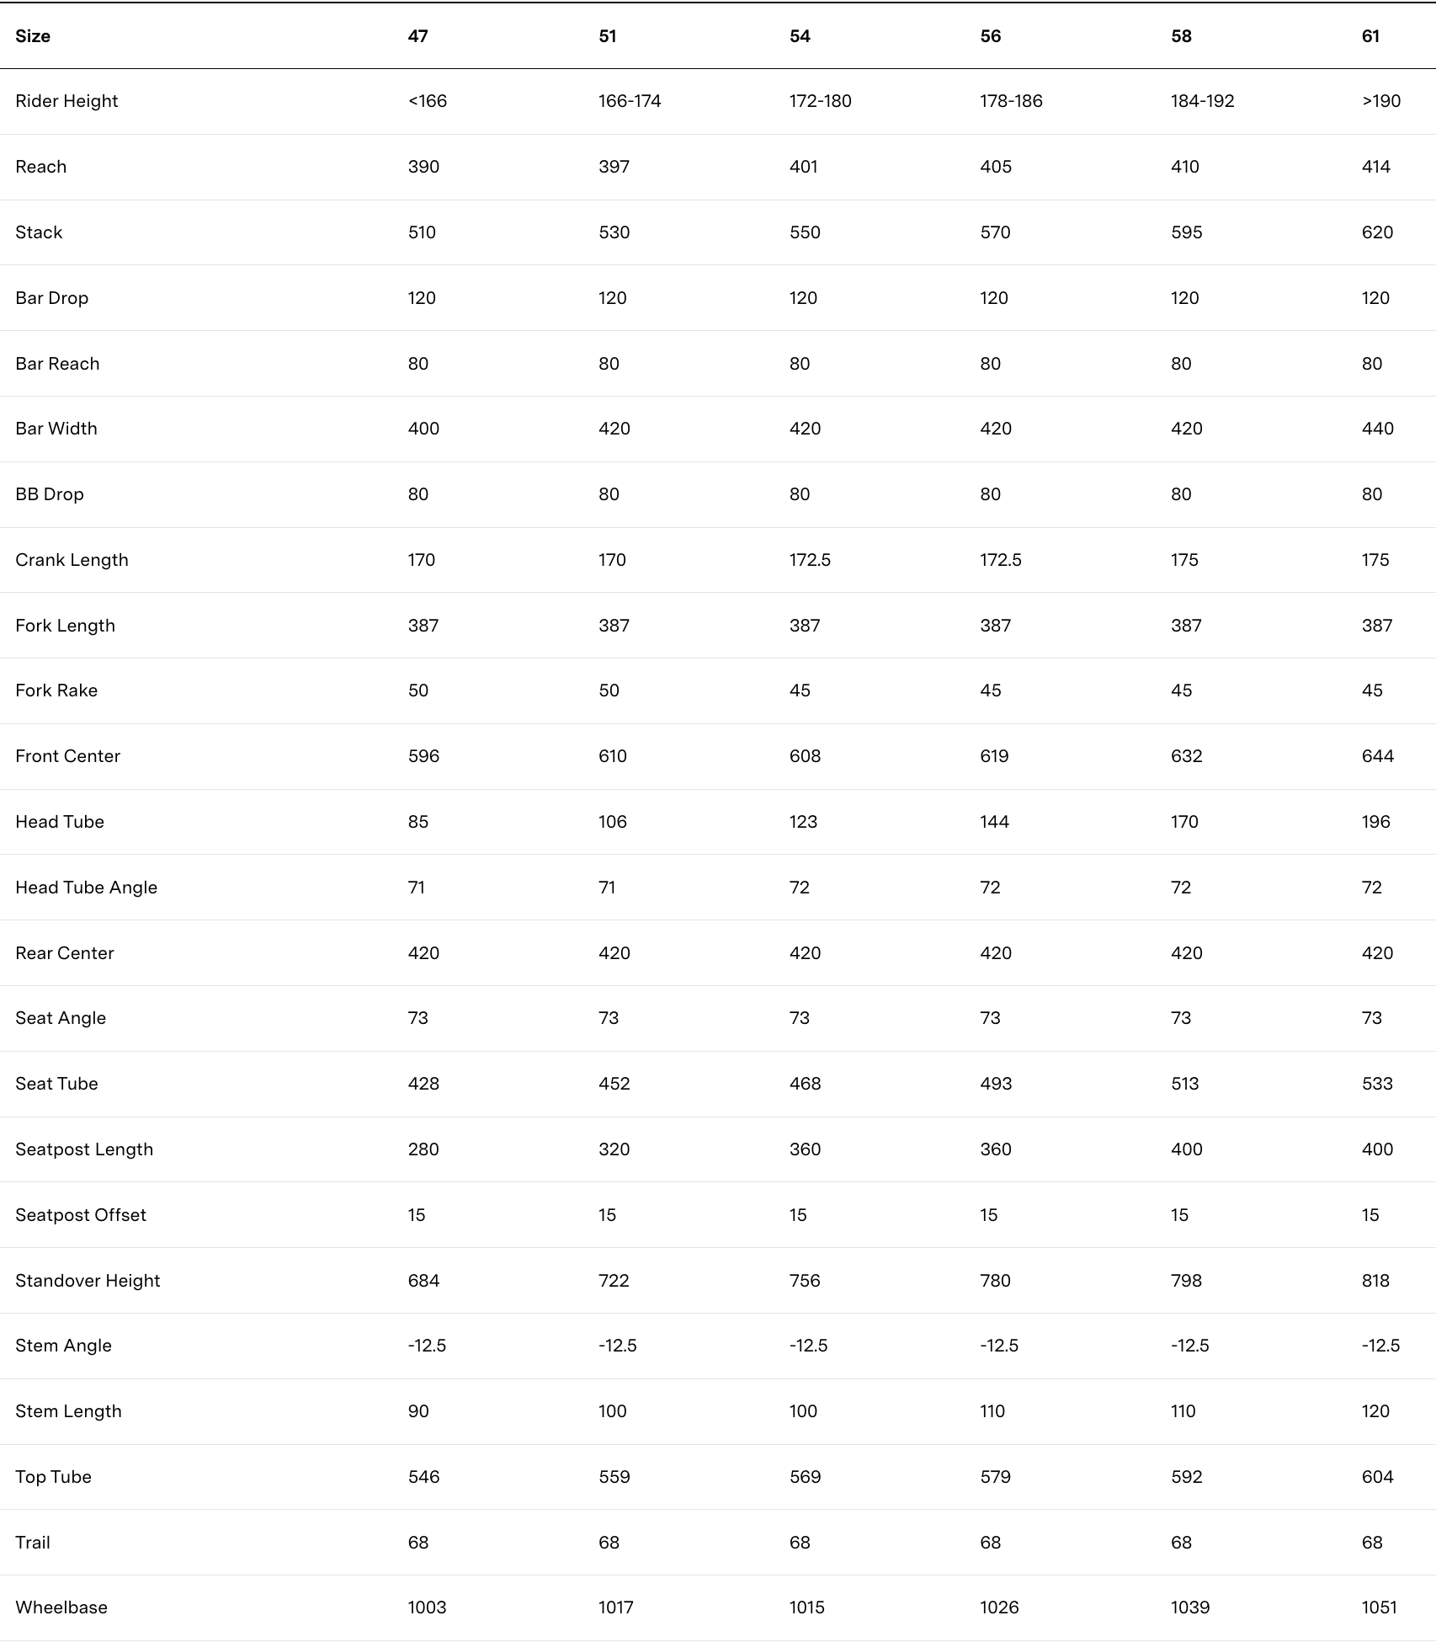1436x1642 pixels.
Task: Click the 178-186 rider height value
Action: [1011, 101]
